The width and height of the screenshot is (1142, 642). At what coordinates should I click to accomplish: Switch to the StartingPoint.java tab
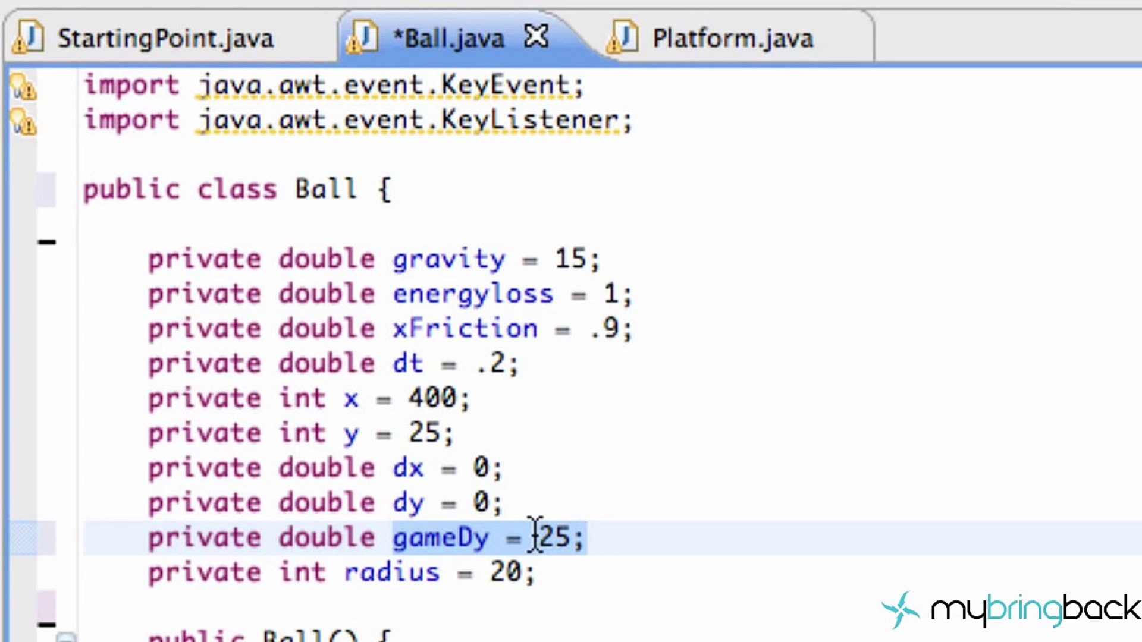click(x=165, y=39)
